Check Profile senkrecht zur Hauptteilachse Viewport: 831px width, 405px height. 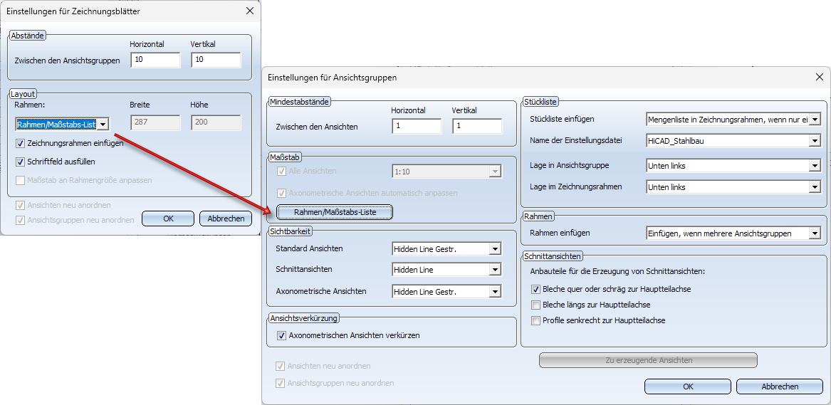535,320
